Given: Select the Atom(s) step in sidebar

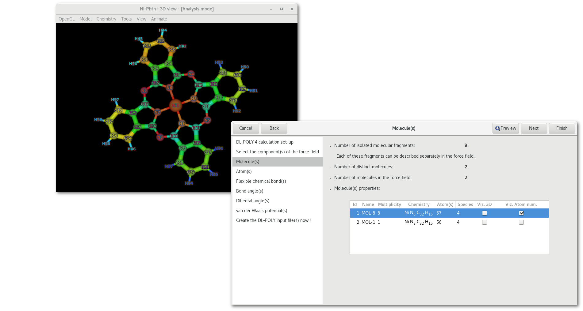Looking at the screenshot, I should tap(244, 171).
